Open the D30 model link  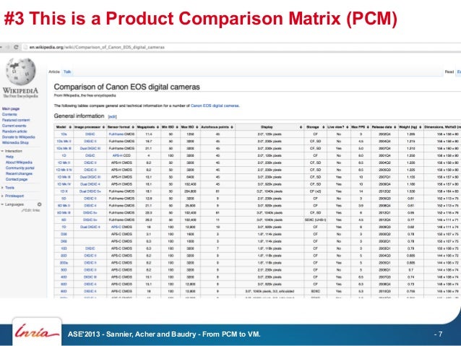pos(64,234)
